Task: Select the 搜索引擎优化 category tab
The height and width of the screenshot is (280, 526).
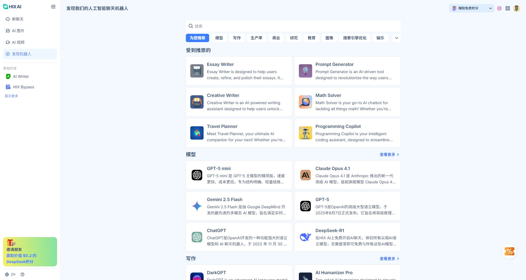Action: tap(355, 38)
